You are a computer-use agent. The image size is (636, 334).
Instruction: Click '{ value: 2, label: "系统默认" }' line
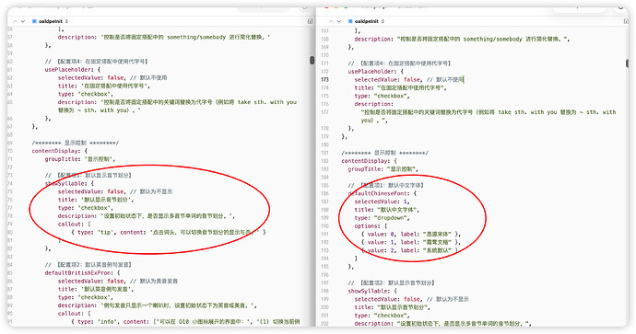(409, 250)
